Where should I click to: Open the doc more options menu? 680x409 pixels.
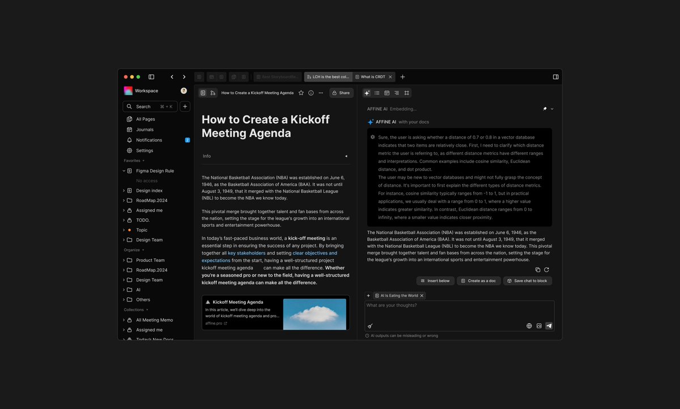point(321,93)
